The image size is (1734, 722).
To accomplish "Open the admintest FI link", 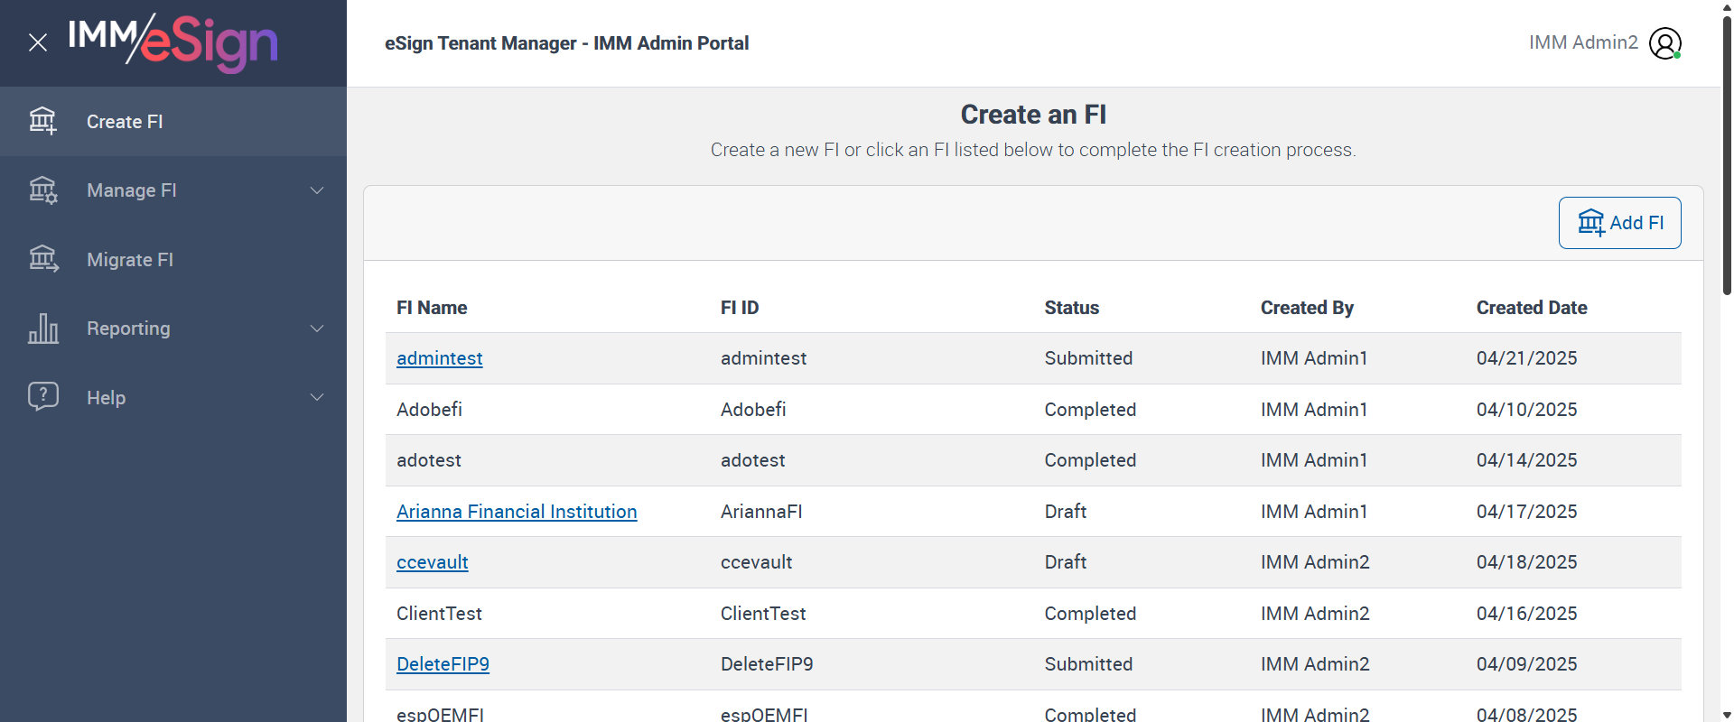I will tap(439, 358).
